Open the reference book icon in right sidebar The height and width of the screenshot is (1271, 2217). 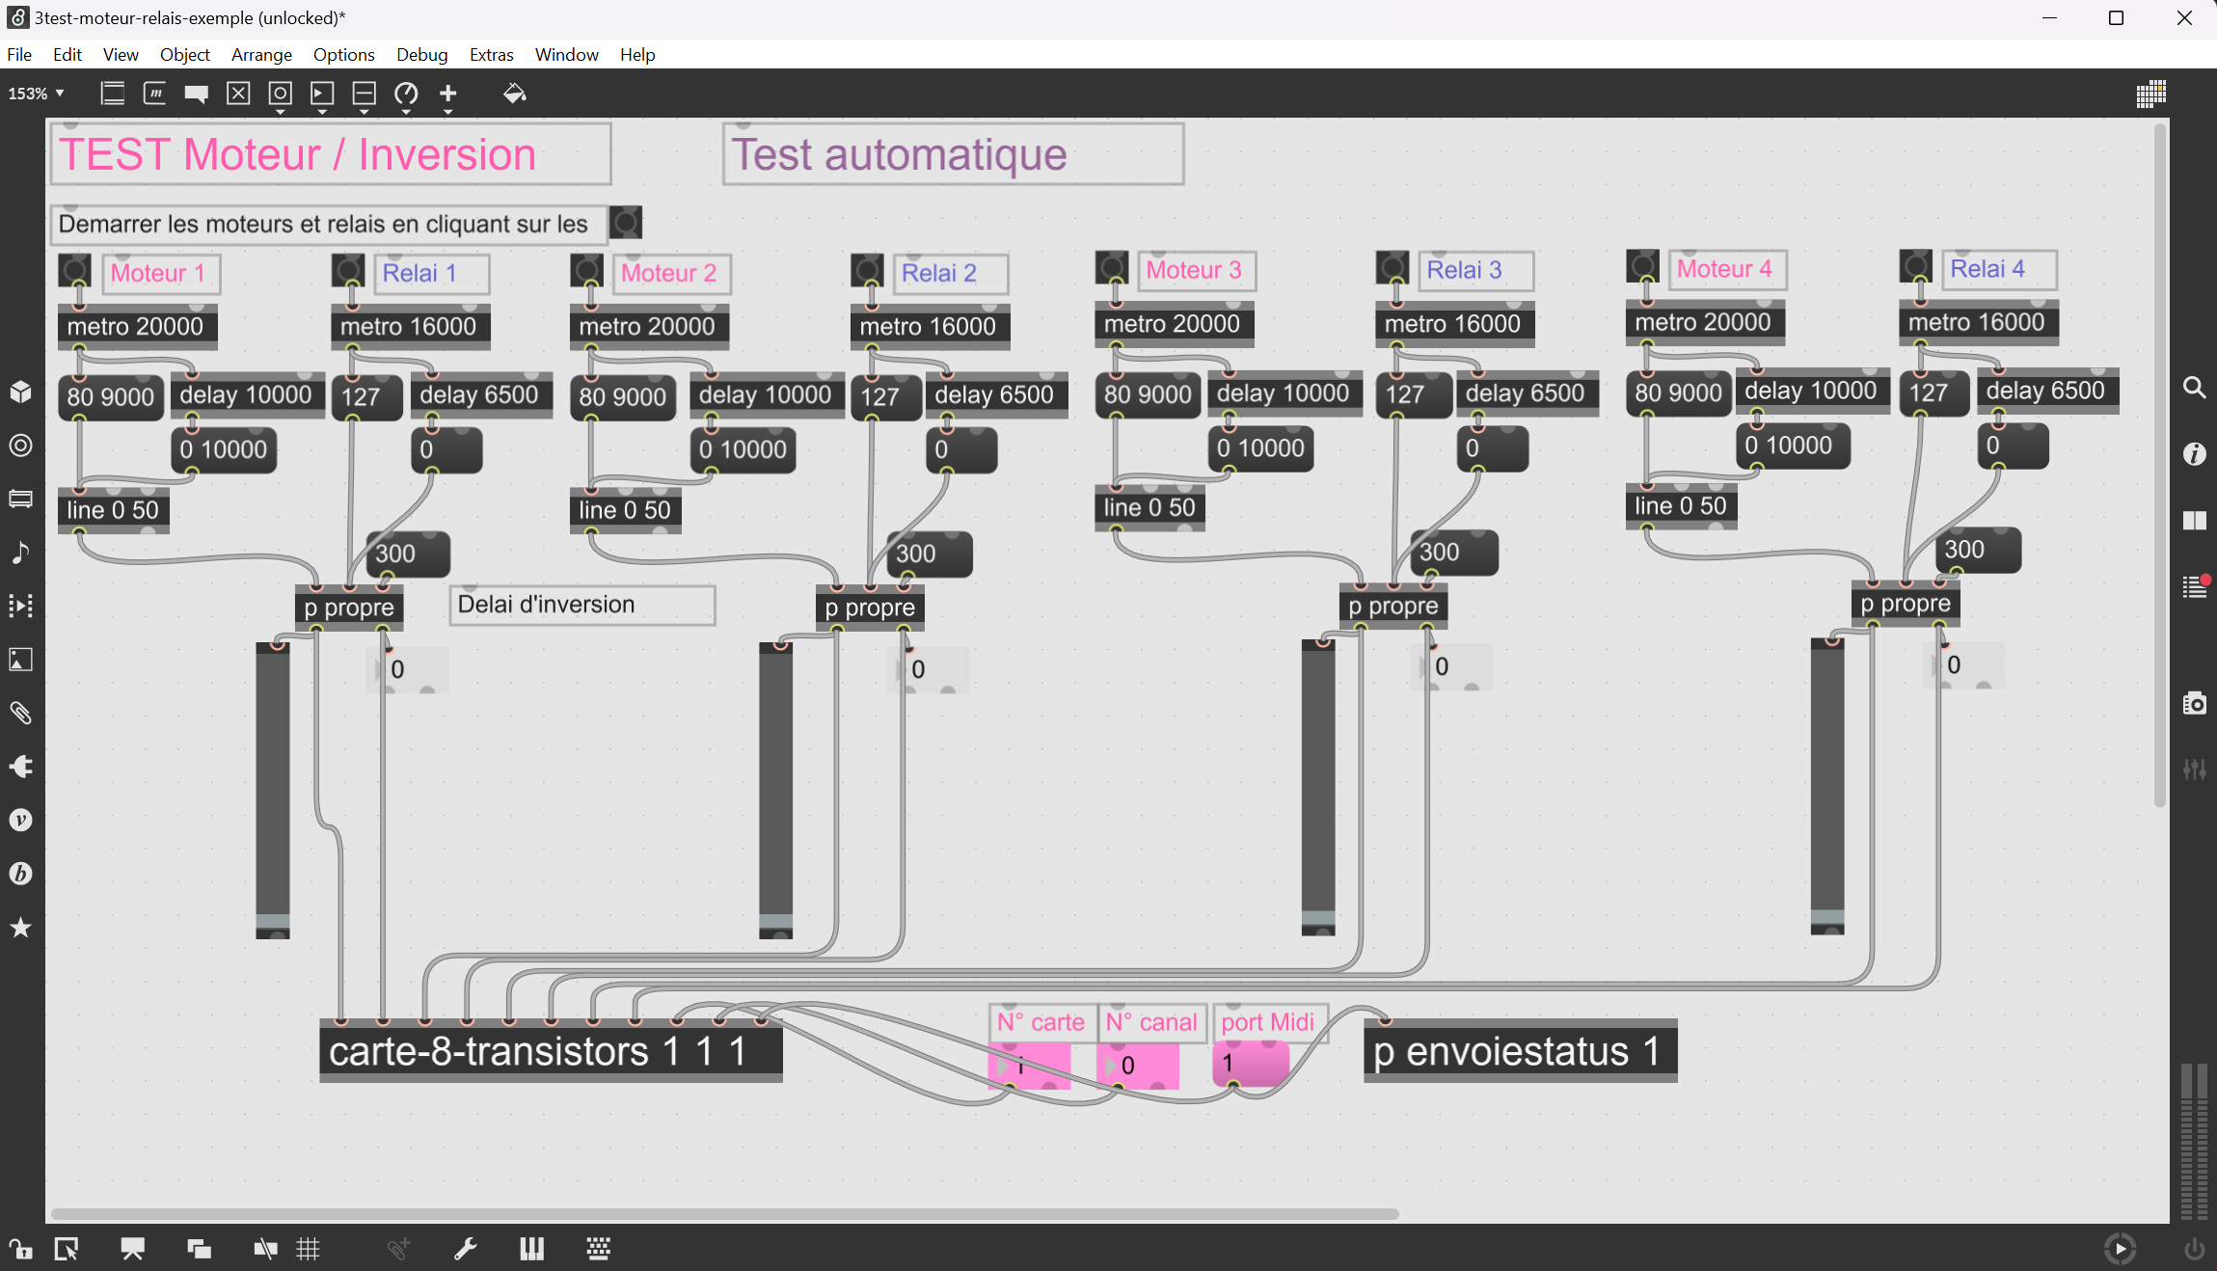point(2195,521)
